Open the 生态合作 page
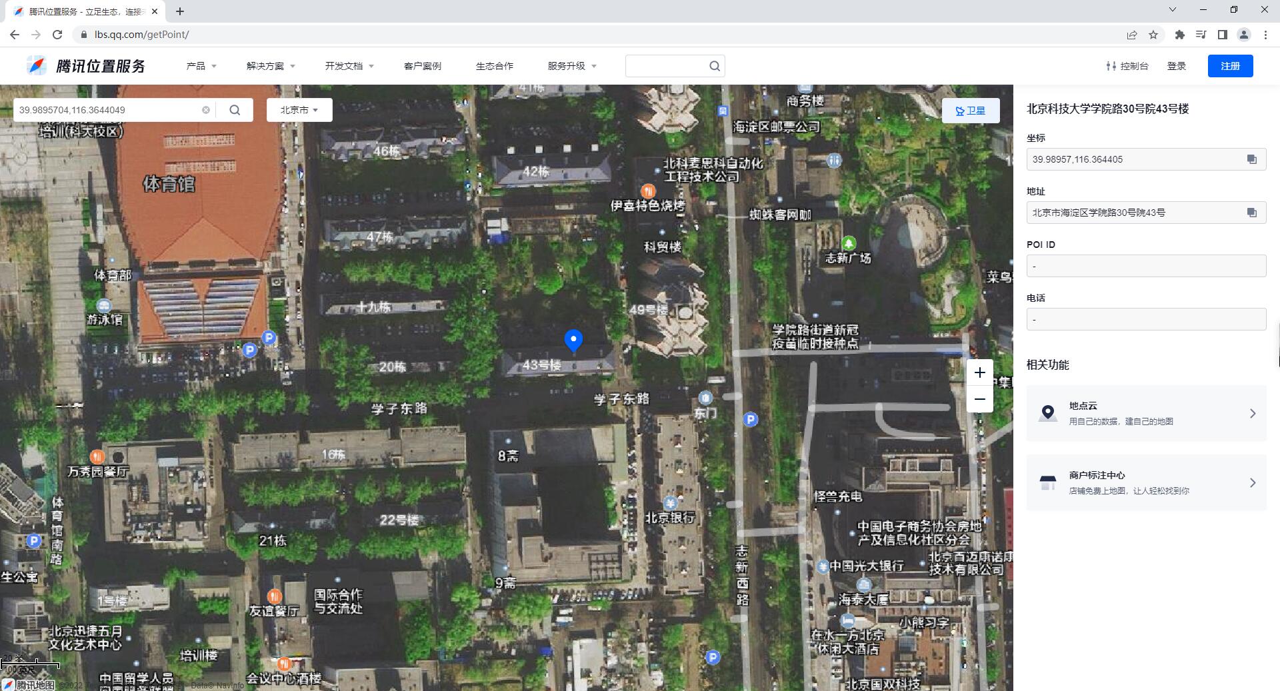Image resolution: width=1280 pixels, height=691 pixels. point(495,66)
